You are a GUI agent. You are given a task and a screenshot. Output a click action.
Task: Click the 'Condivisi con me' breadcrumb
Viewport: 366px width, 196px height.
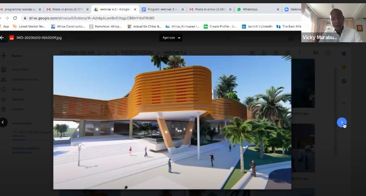coord(77,52)
